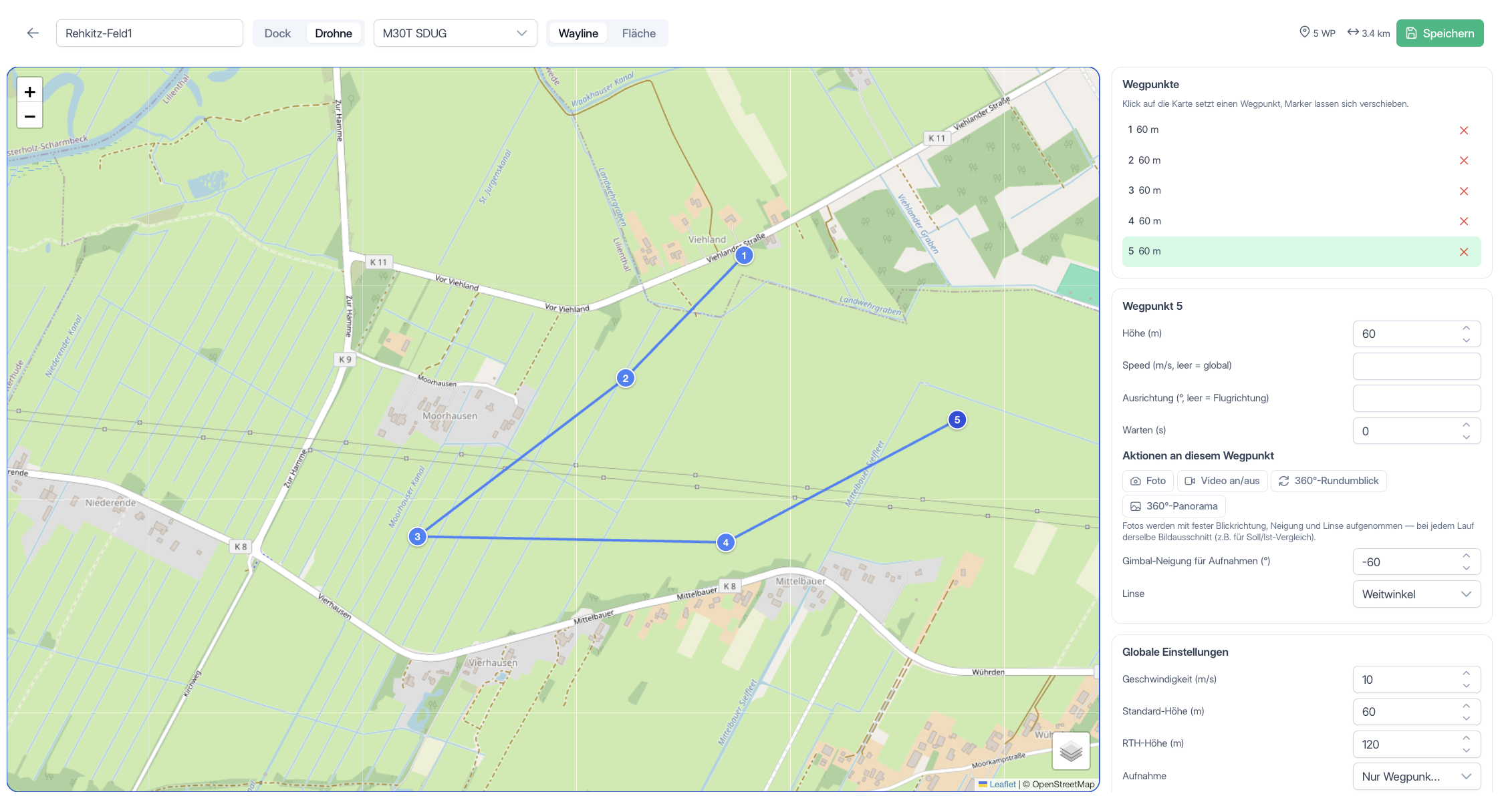Click the RTH-Höhe (m) field
This screenshot has height=812, width=1500.
(x=1416, y=745)
